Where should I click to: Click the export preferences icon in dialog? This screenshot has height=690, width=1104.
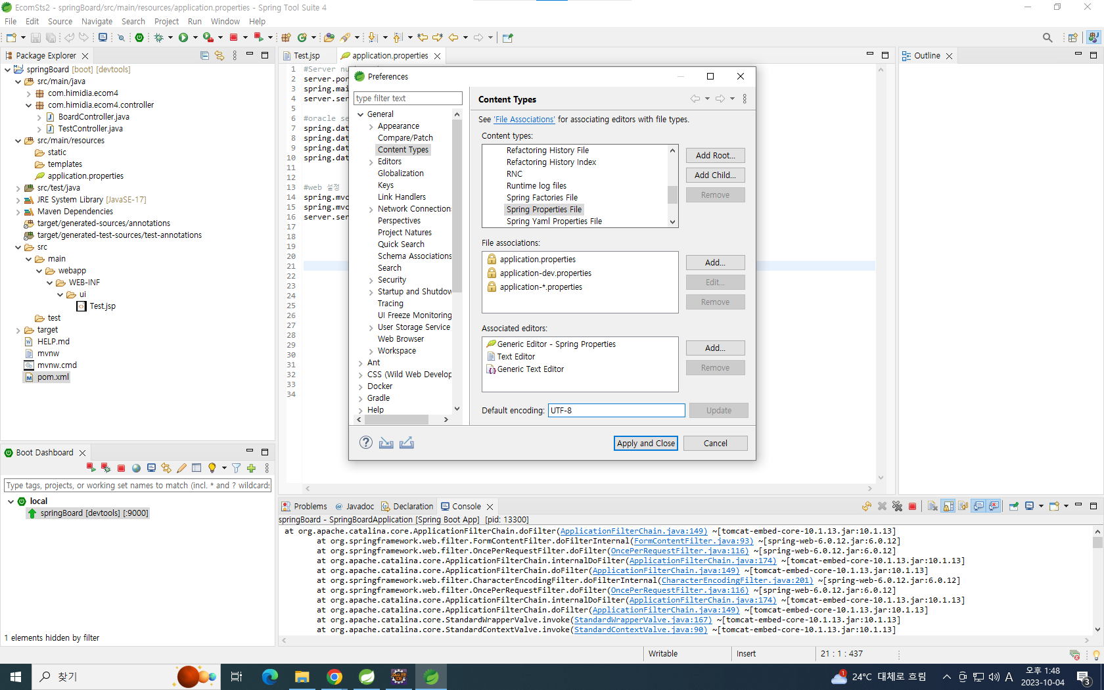click(x=407, y=443)
